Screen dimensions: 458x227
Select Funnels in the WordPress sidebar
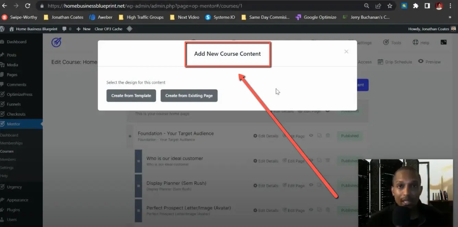[13, 104]
